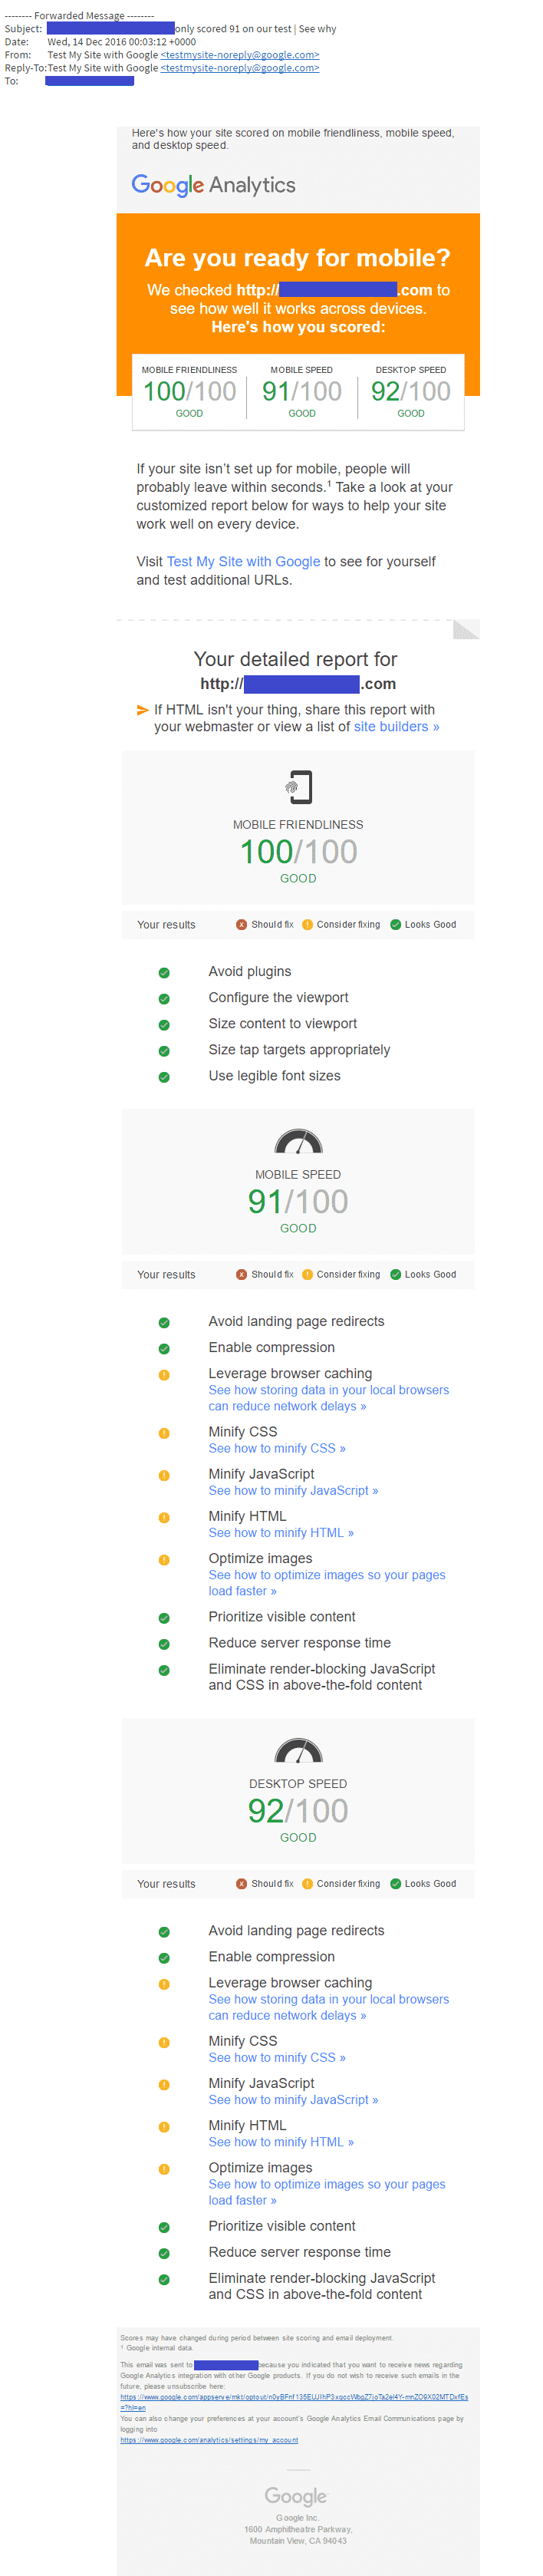The image size is (543, 2576).
Task: Click green check beside Size tap targets appropriately
Action: click(x=164, y=1050)
